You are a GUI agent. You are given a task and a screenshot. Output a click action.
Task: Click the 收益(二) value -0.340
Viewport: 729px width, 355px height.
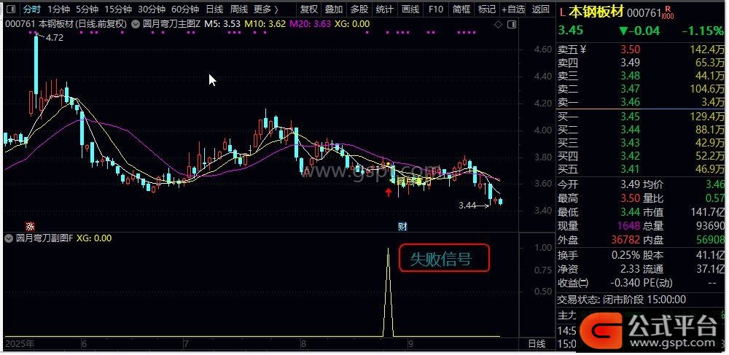(x=624, y=283)
